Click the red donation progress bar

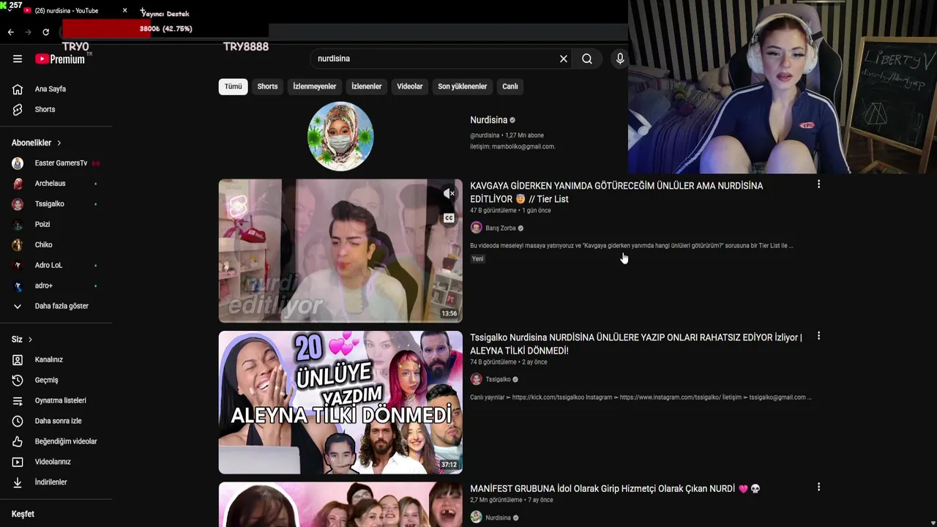click(x=106, y=29)
